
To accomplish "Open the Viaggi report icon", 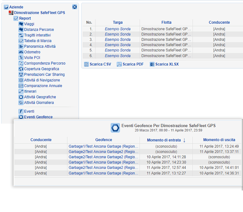I will click(21, 24).
